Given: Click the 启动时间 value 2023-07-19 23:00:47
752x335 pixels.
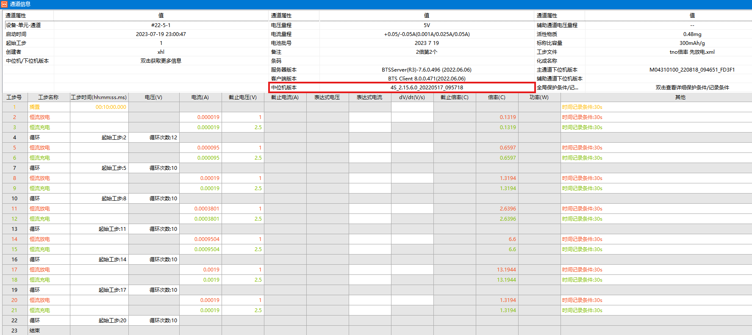Looking at the screenshot, I should click(x=161, y=34).
